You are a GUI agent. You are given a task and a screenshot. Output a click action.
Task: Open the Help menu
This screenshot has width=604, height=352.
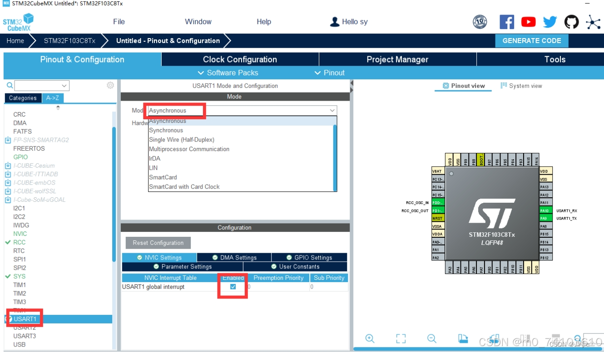click(x=264, y=22)
